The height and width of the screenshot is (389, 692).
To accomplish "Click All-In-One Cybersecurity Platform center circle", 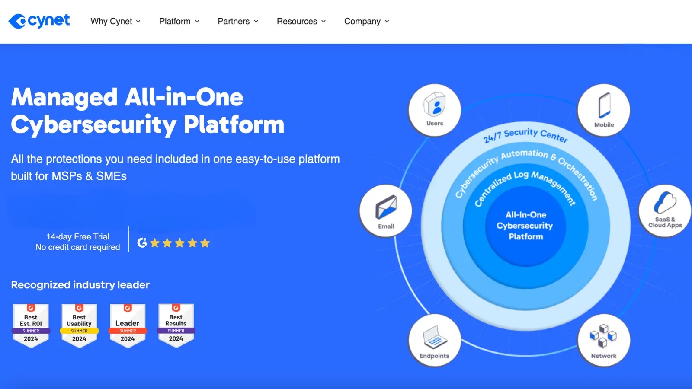I will 525,226.
